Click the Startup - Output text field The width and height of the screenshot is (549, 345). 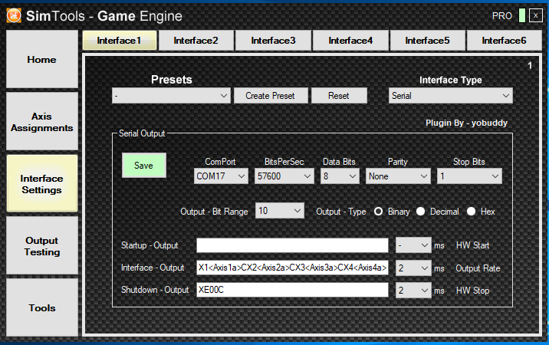tap(292, 245)
